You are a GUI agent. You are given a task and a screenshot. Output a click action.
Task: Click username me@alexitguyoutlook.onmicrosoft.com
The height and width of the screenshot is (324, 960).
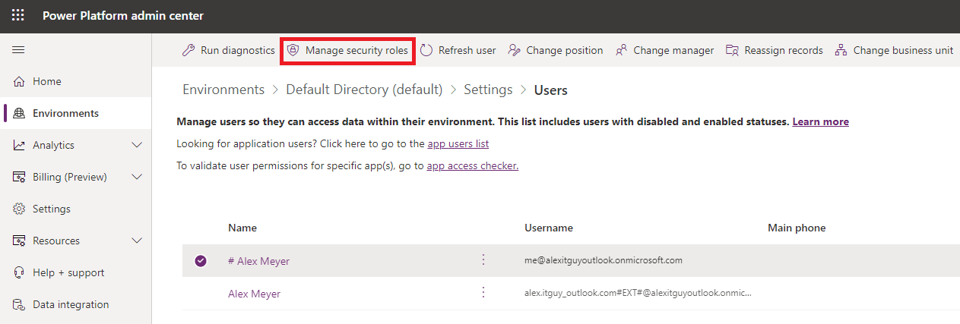click(604, 260)
